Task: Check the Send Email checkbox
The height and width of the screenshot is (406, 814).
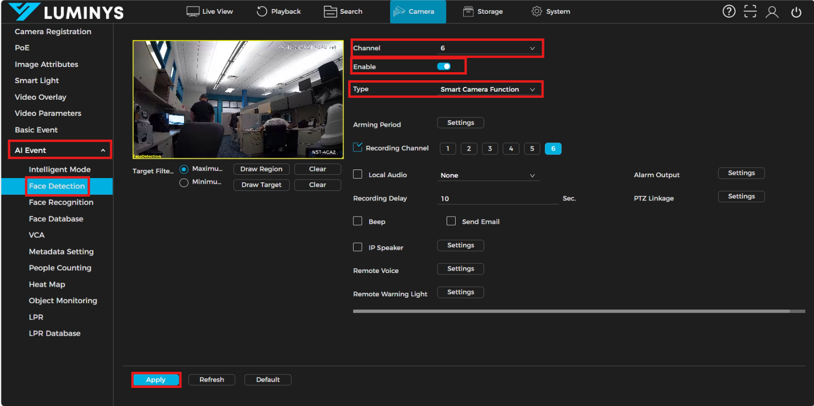Action: (x=451, y=221)
